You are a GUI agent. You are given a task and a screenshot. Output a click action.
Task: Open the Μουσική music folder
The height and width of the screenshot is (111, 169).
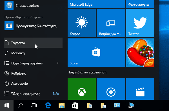[33, 53]
